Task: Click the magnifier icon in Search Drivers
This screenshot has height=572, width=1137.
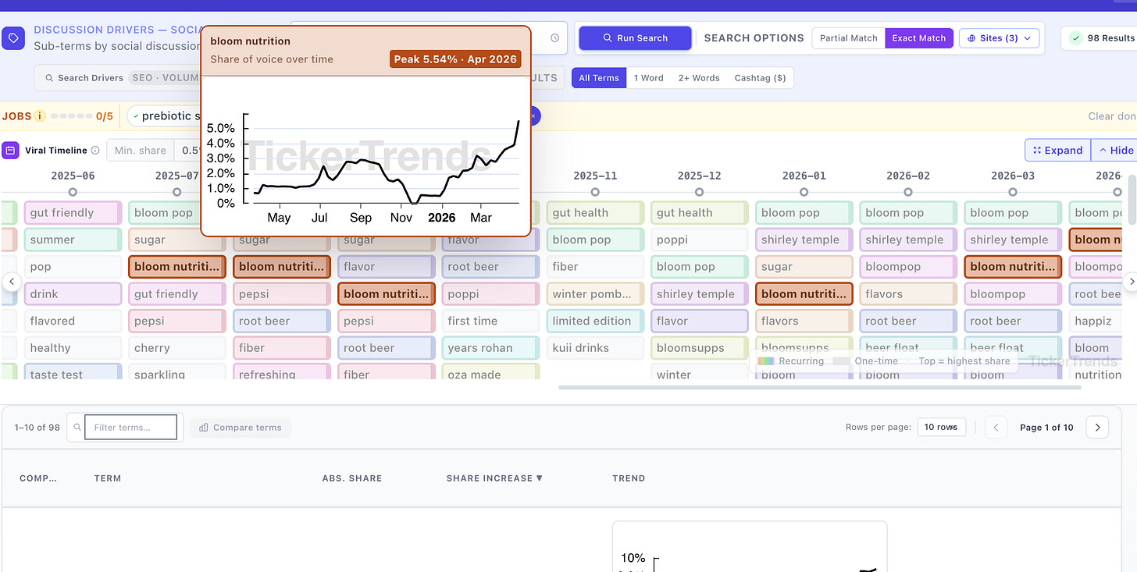Action: 50,78
